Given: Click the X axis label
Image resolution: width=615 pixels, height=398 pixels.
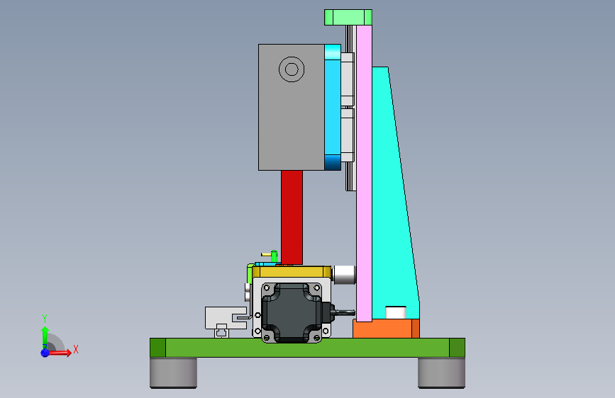Looking at the screenshot, I should coord(76,349).
